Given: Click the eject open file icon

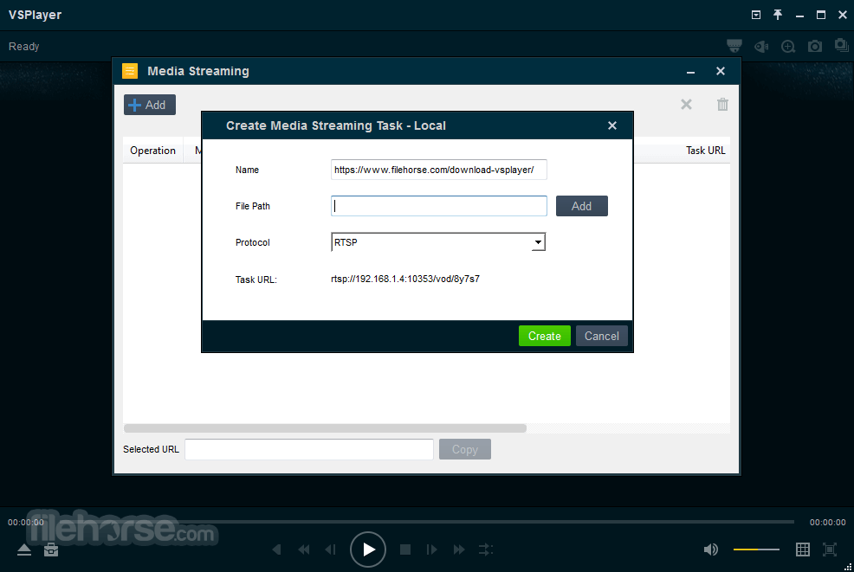Looking at the screenshot, I should tap(24, 550).
